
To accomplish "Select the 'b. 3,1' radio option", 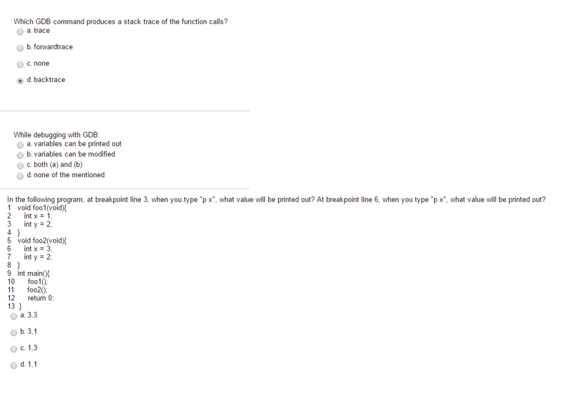I will click(x=14, y=332).
